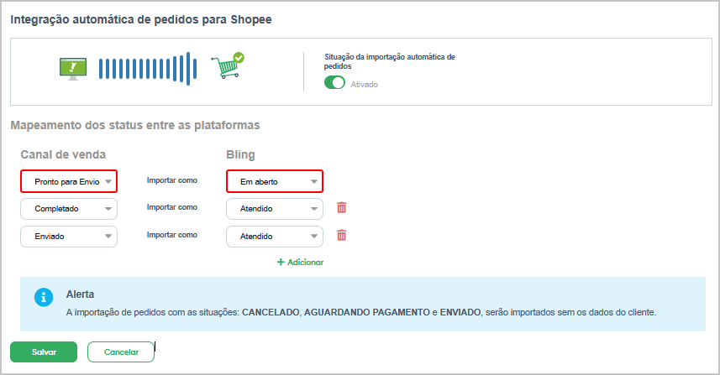Click the Canal de venda column heading
Screen dimensions: 720x375
tap(63, 154)
